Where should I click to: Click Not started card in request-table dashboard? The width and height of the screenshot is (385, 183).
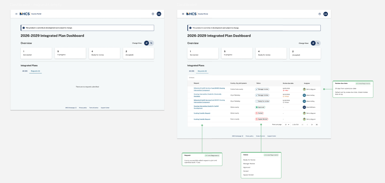203,53
